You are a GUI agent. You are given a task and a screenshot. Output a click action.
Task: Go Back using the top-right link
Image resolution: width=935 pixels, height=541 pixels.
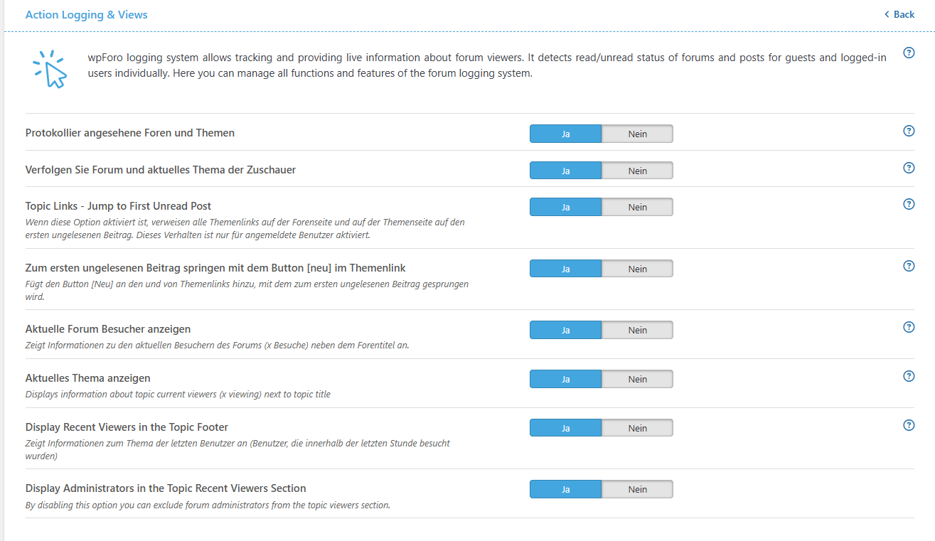pyautogui.click(x=899, y=14)
